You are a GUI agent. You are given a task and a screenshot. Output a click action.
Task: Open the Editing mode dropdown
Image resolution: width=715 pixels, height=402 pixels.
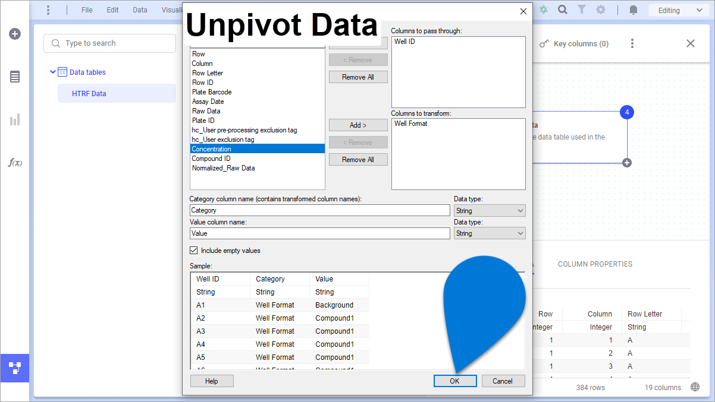pyautogui.click(x=680, y=10)
